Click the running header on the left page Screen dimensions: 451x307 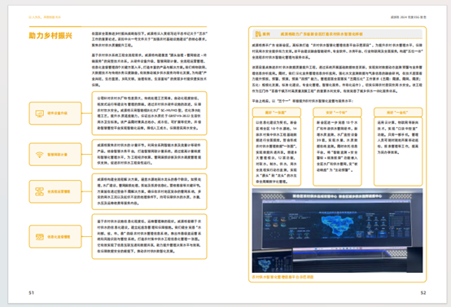coord(45,17)
